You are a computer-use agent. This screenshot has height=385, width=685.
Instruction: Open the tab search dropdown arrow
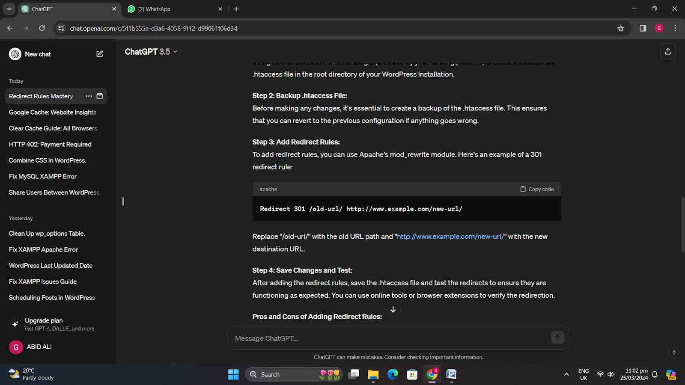(9, 9)
